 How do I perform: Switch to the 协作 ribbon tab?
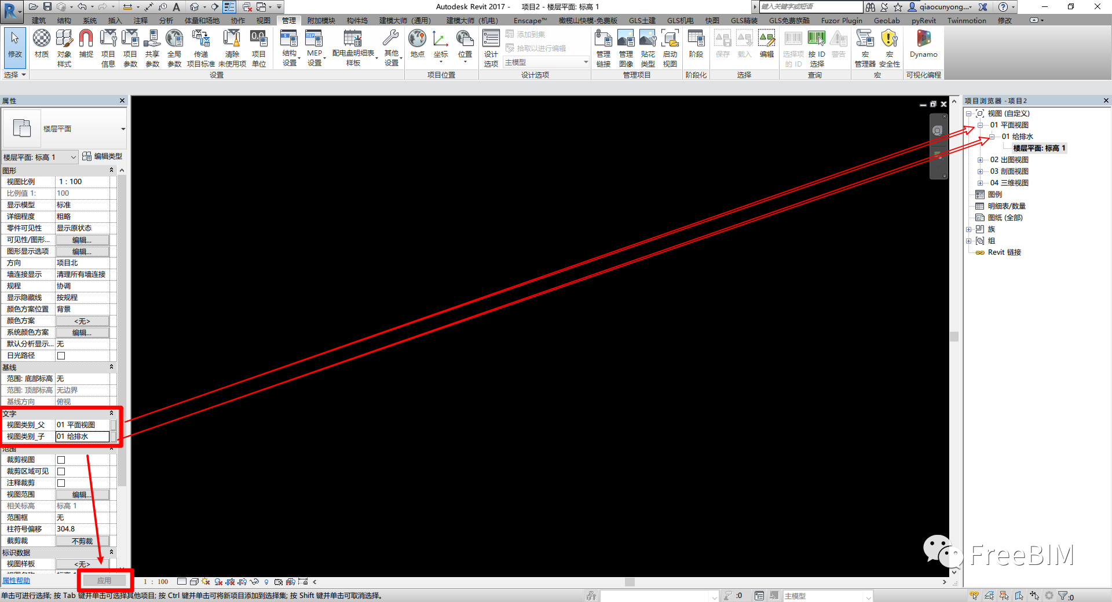(238, 20)
